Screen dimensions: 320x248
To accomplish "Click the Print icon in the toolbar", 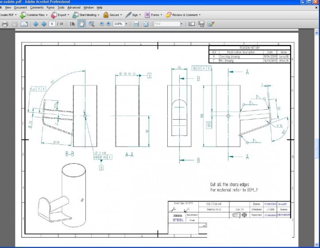I will click(5, 24).
